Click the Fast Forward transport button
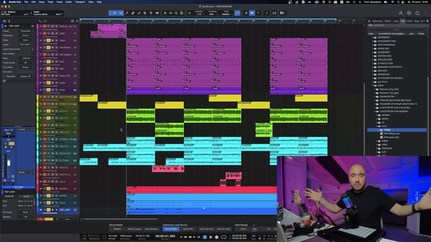 191,237
